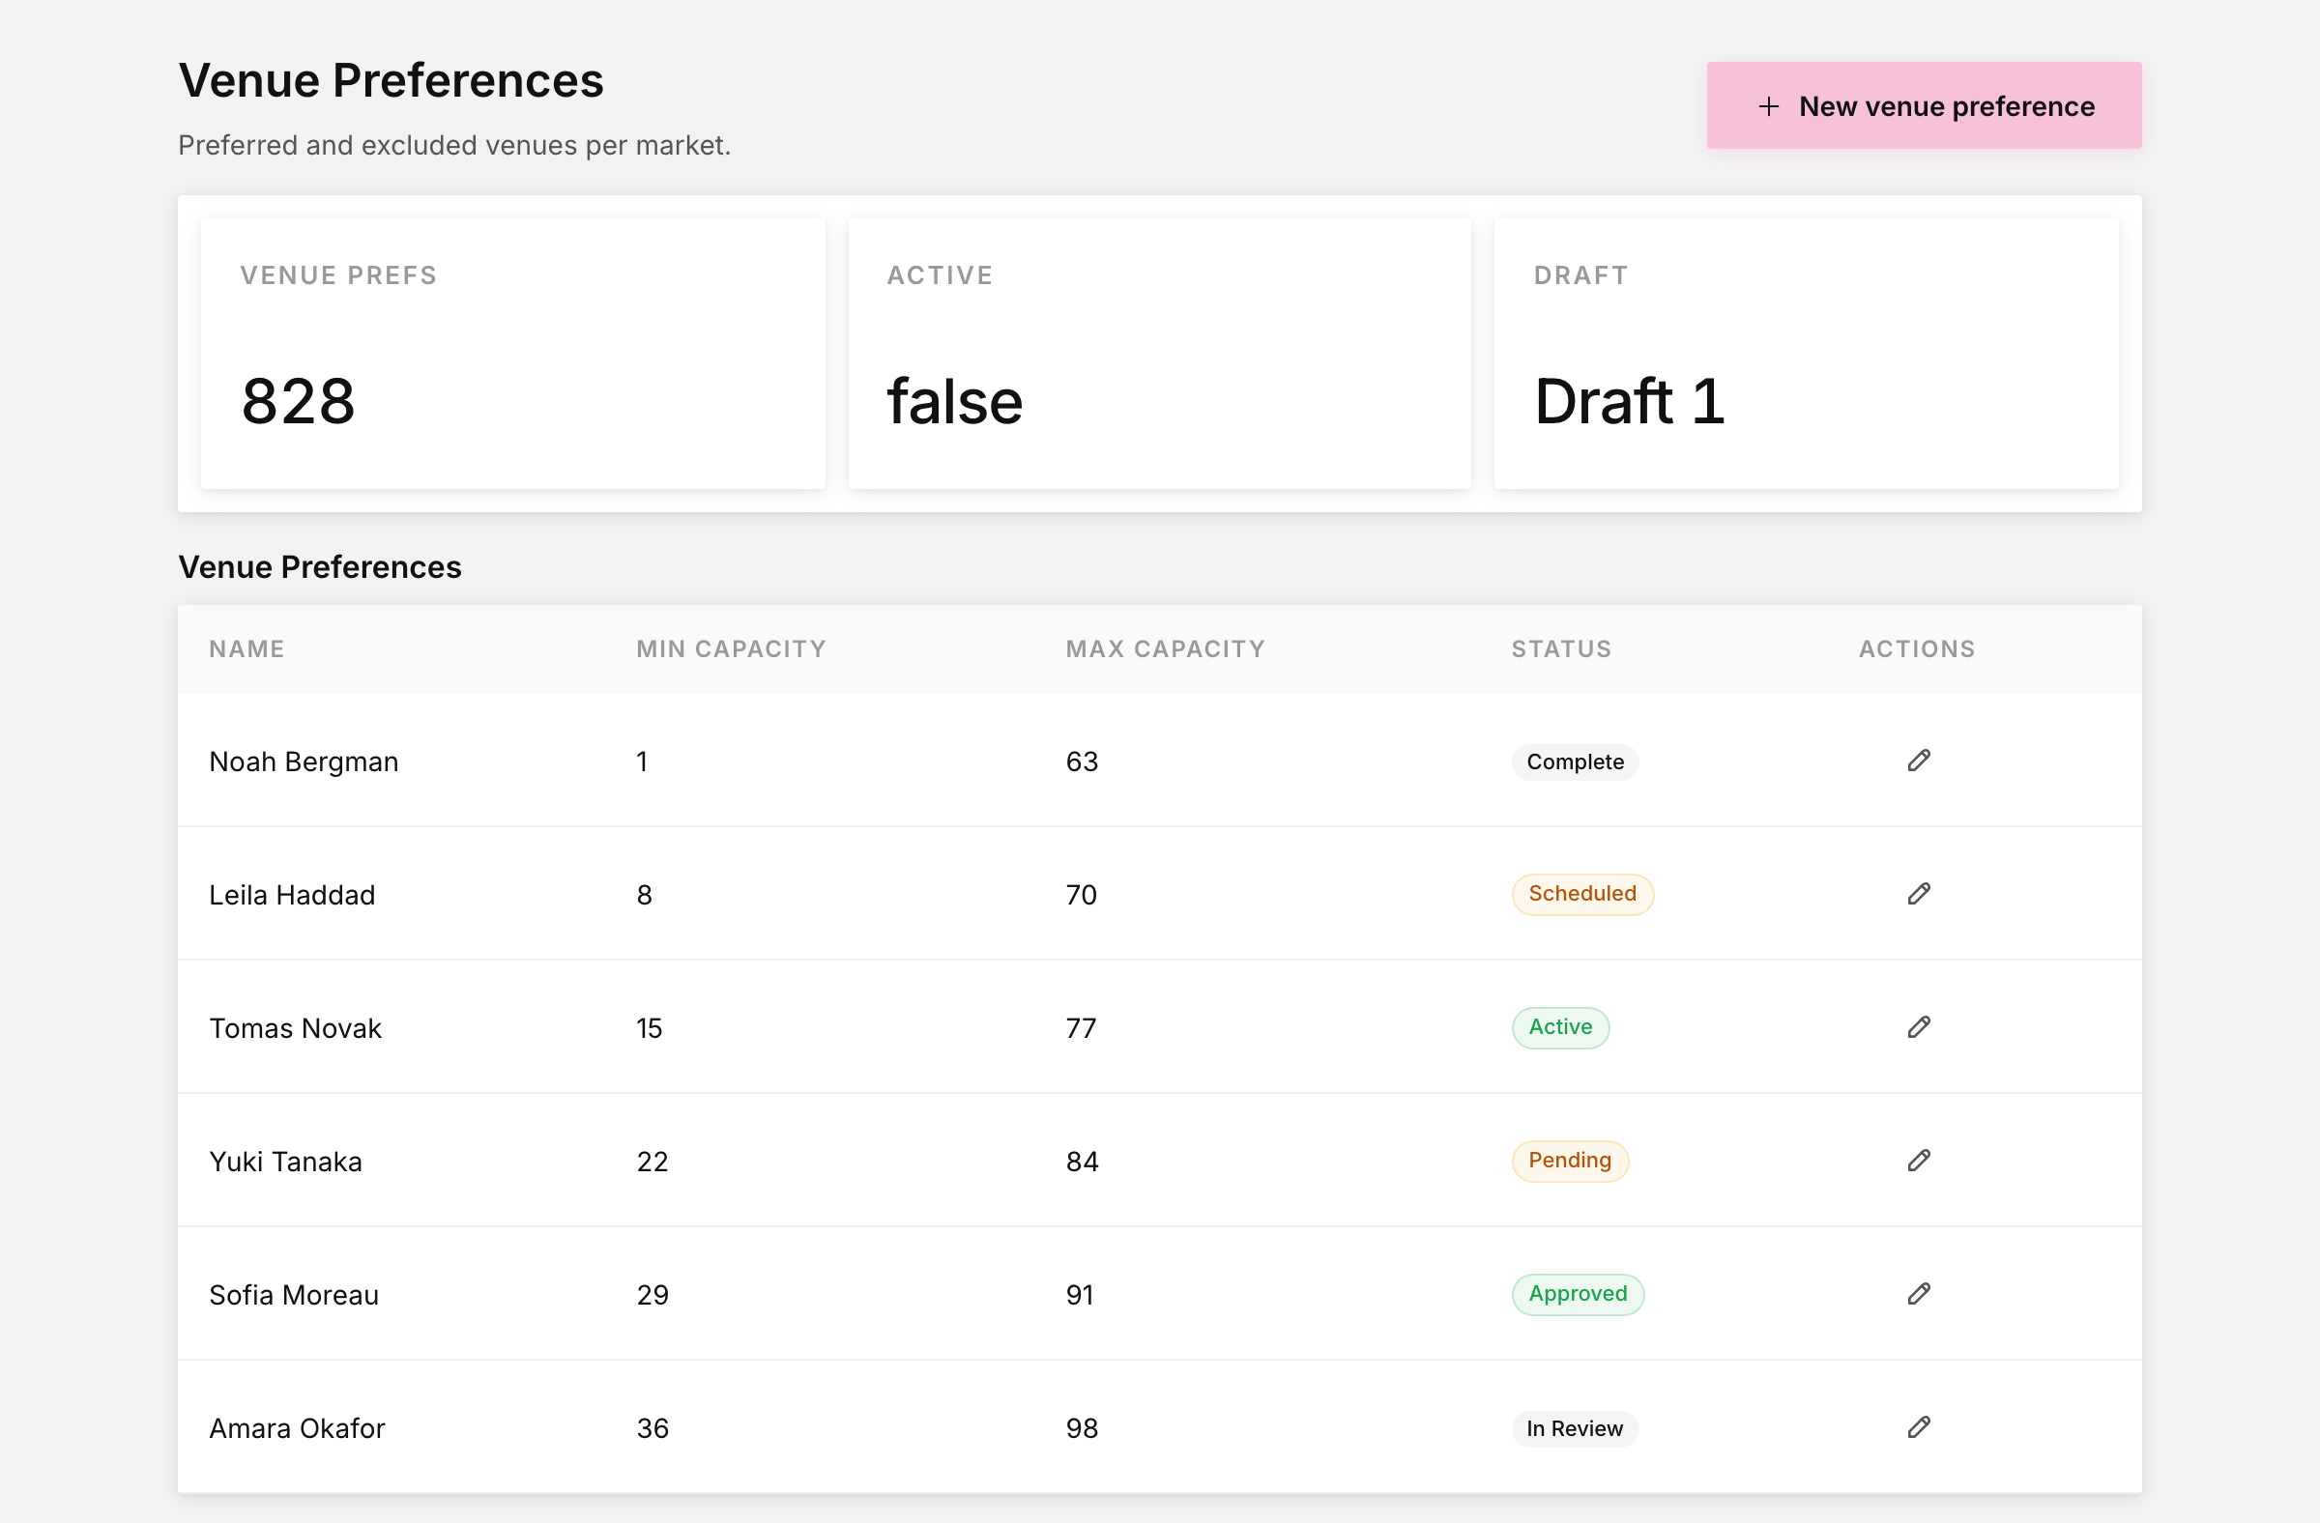Open Amara Okafor name link
Image resolution: width=2320 pixels, height=1523 pixels.
click(298, 1428)
